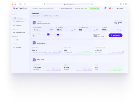The width and height of the screenshot is (139, 112).
Task: Open Yield Overview in the sidebar
Action: pyautogui.click(x=19, y=22)
